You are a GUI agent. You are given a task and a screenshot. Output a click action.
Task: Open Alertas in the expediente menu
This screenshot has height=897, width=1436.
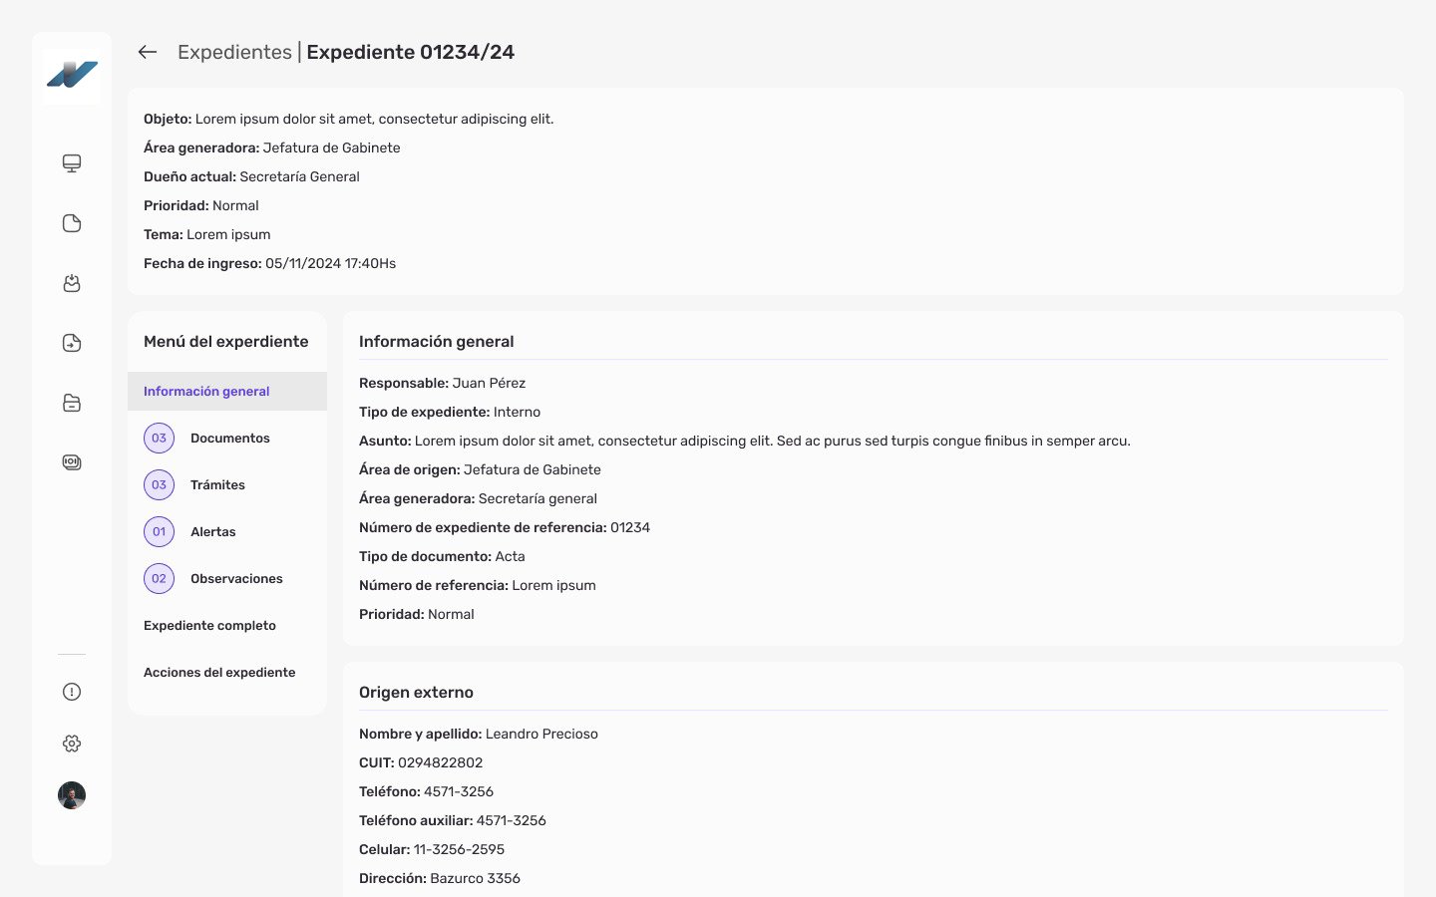213,532
